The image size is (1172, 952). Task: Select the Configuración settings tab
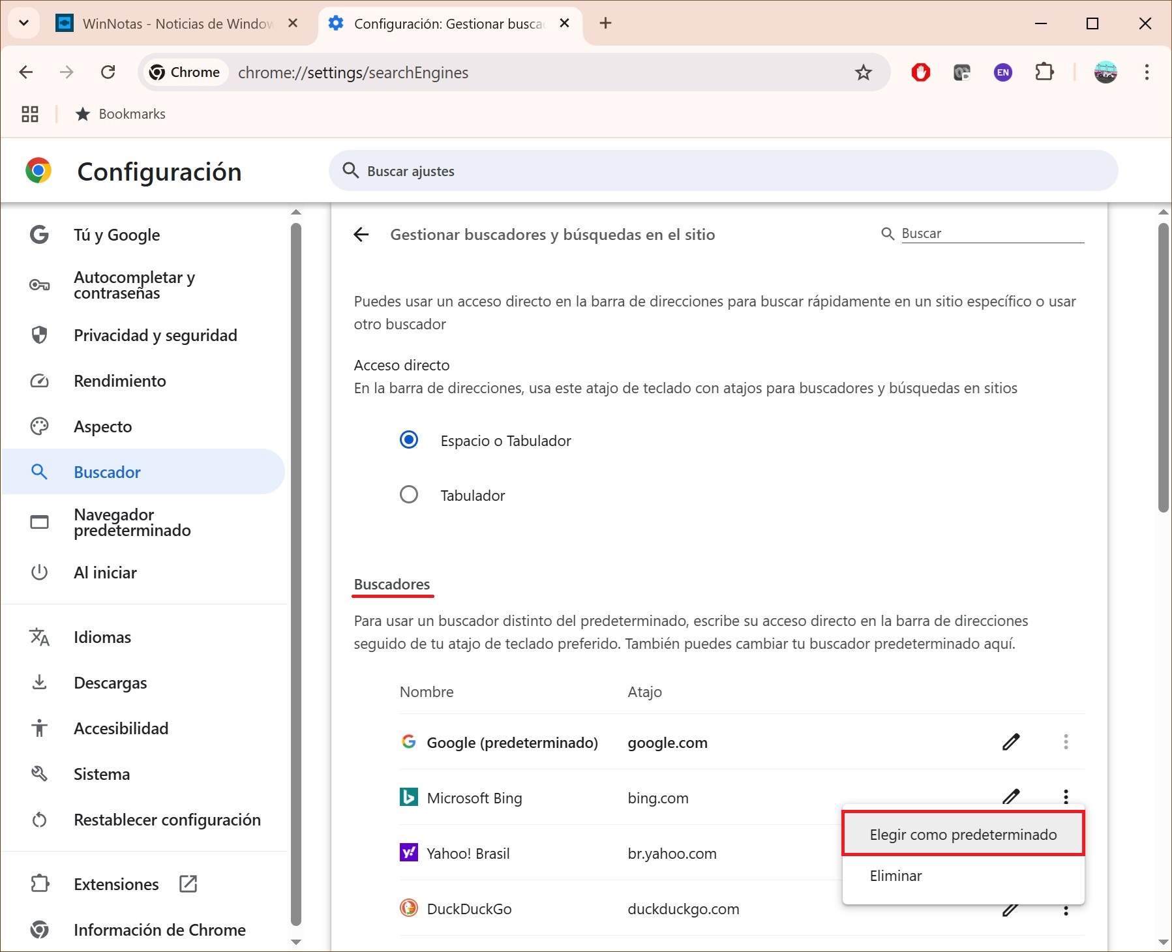pyautogui.click(x=449, y=23)
